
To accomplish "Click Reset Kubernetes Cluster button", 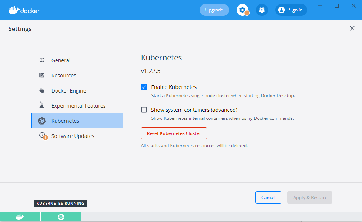I will pyautogui.click(x=174, y=133).
